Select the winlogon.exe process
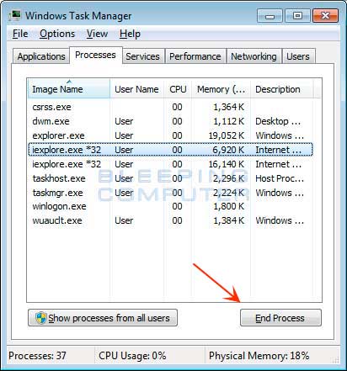Screen dimensions: 347x371 click(170, 206)
